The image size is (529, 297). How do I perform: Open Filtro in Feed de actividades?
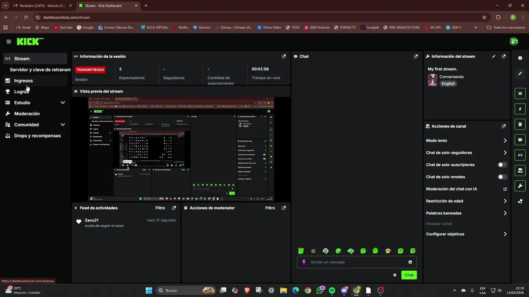coord(160,208)
